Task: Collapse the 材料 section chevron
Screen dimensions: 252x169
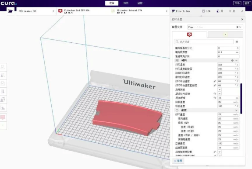Action: click(x=236, y=61)
